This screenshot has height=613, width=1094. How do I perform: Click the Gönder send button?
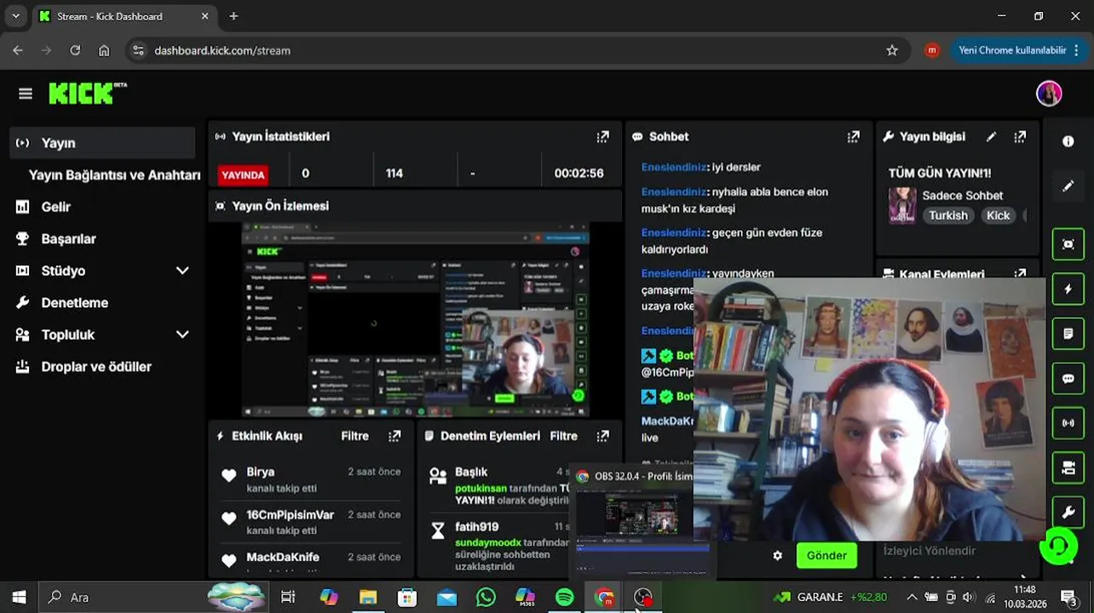coord(826,555)
